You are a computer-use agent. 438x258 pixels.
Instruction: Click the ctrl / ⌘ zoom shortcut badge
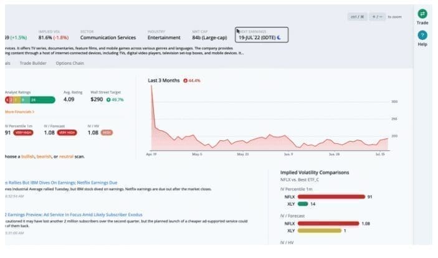[357, 17]
